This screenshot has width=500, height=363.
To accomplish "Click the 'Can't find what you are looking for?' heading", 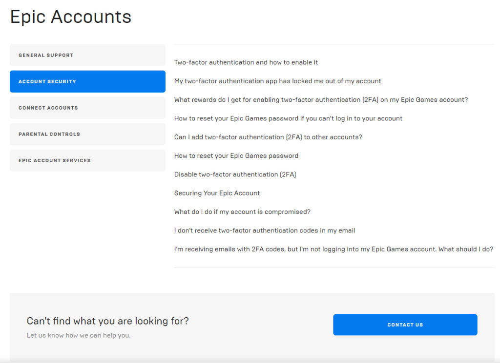I will click(x=107, y=321).
